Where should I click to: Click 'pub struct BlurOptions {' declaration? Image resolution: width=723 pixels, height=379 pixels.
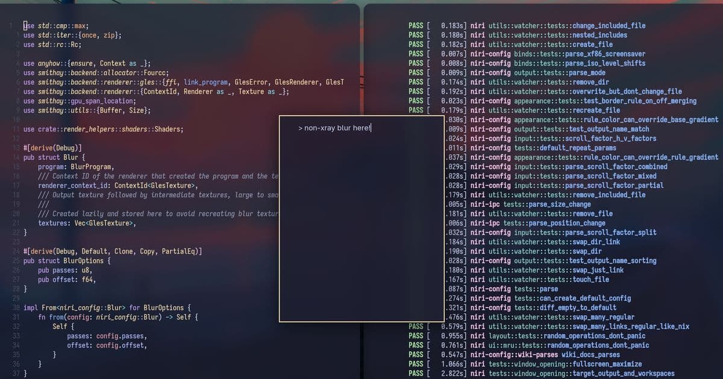(67, 261)
